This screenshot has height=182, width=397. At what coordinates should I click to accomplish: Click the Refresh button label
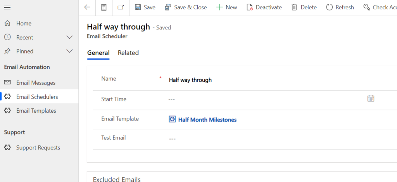click(345, 8)
